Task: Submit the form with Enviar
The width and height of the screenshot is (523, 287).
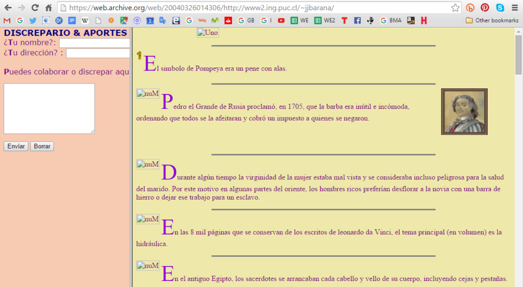Action: coord(16,147)
